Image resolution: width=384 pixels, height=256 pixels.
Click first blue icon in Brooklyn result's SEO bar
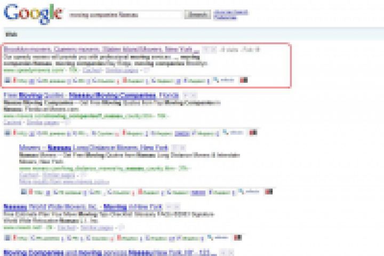(x=7, y=80)
